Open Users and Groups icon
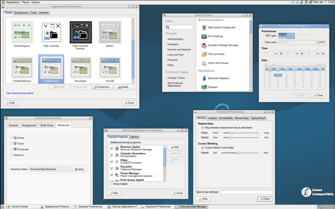The image size is (335, 209). [x=204, y=63]
